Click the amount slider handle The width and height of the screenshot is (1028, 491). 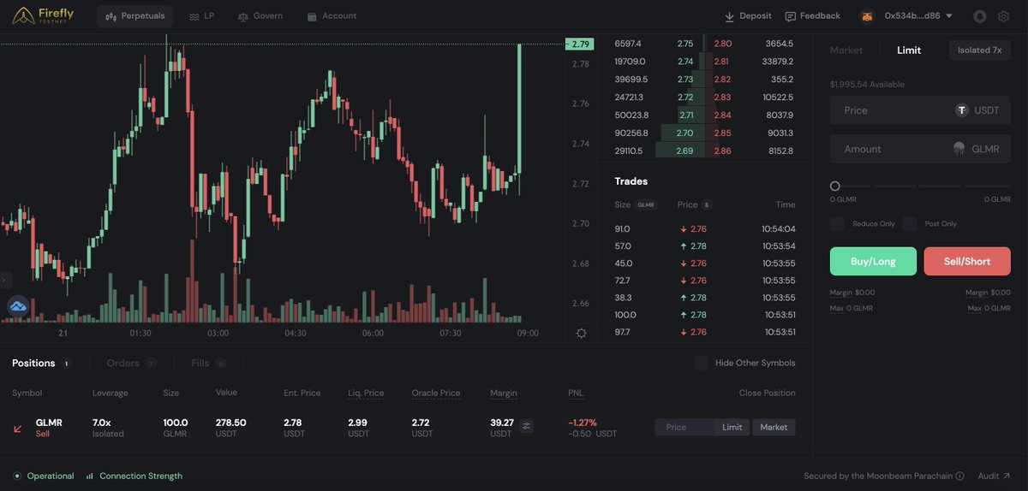coord(835,186)
